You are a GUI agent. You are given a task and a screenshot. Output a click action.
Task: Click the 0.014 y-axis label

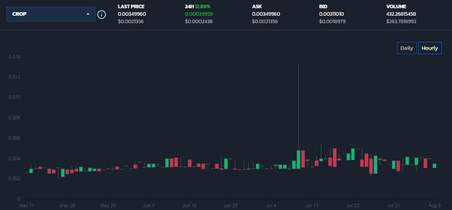pyautogui.click(x=15, y=57)
